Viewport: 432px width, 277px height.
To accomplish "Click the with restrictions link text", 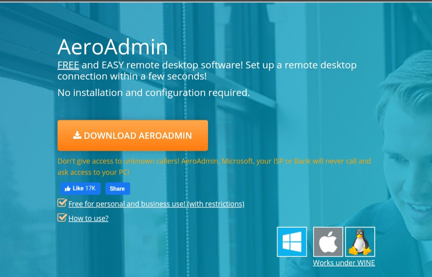I will click(x=215, y=204).
